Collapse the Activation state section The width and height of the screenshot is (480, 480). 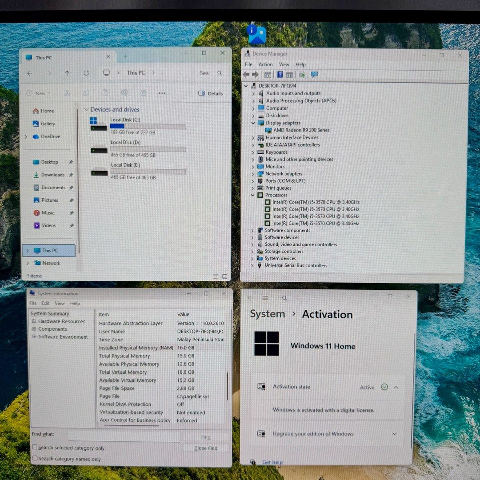pyautogui.click(x=396, y=387)
